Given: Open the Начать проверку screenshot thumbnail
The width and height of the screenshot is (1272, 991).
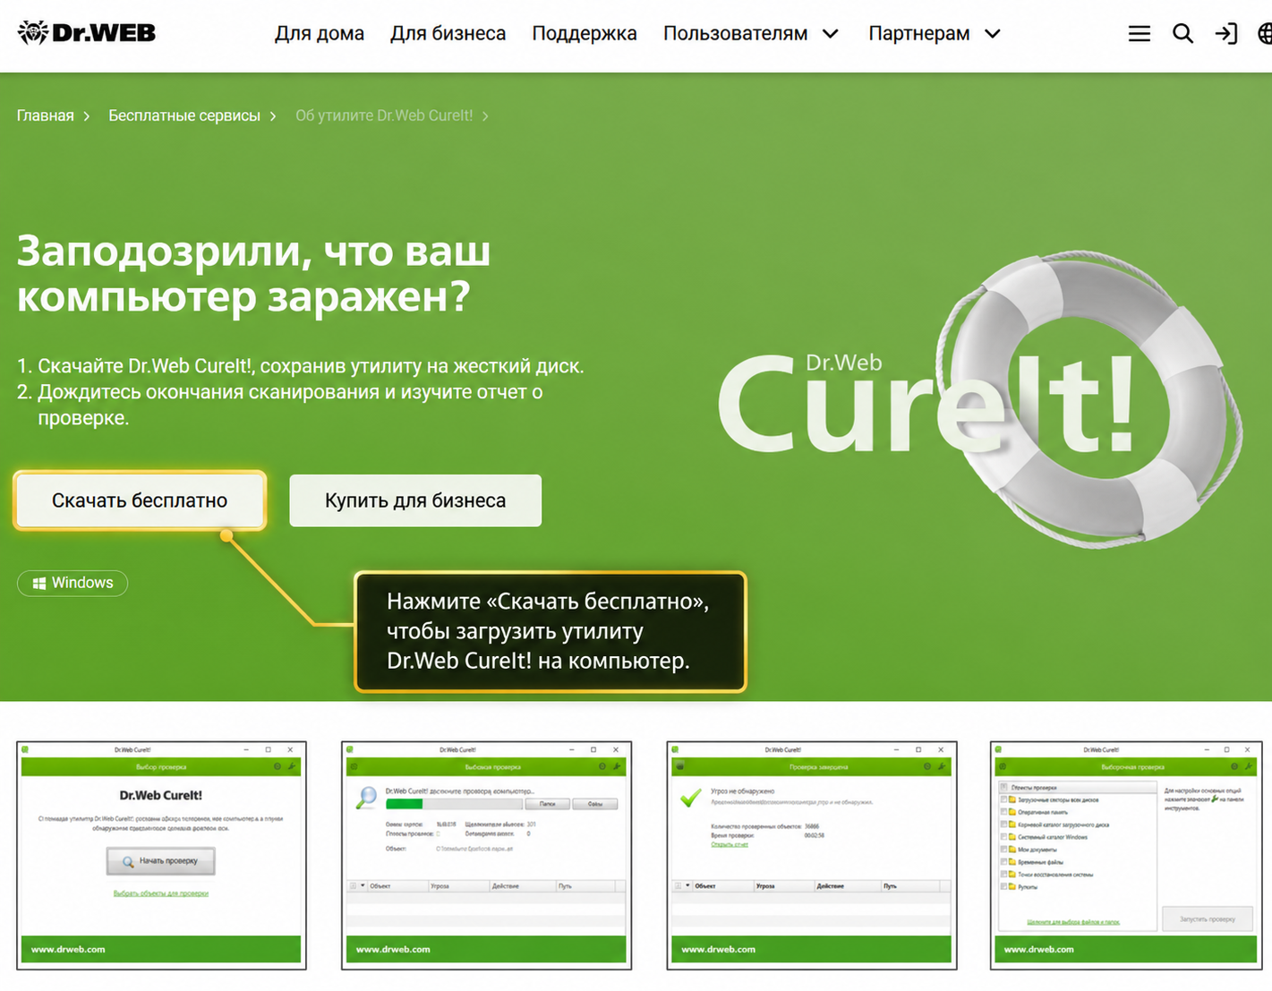Looking at the screenshot, I should [x=161, y=855].
